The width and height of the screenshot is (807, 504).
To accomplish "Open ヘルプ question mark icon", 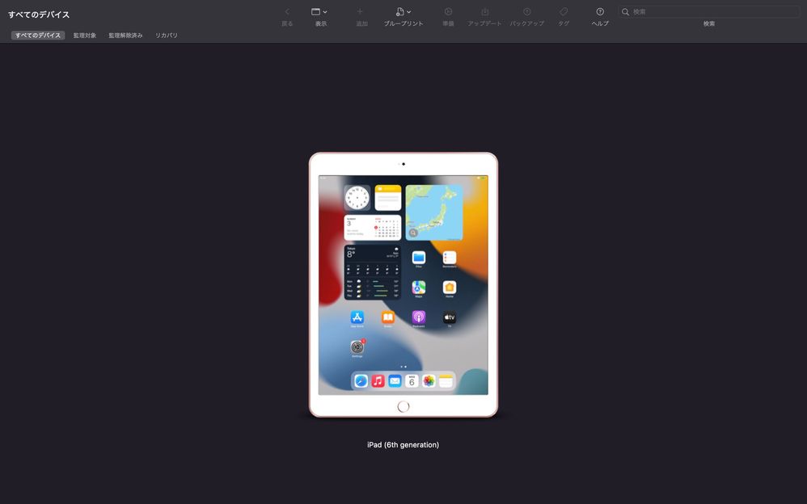I will coord(600,11).
